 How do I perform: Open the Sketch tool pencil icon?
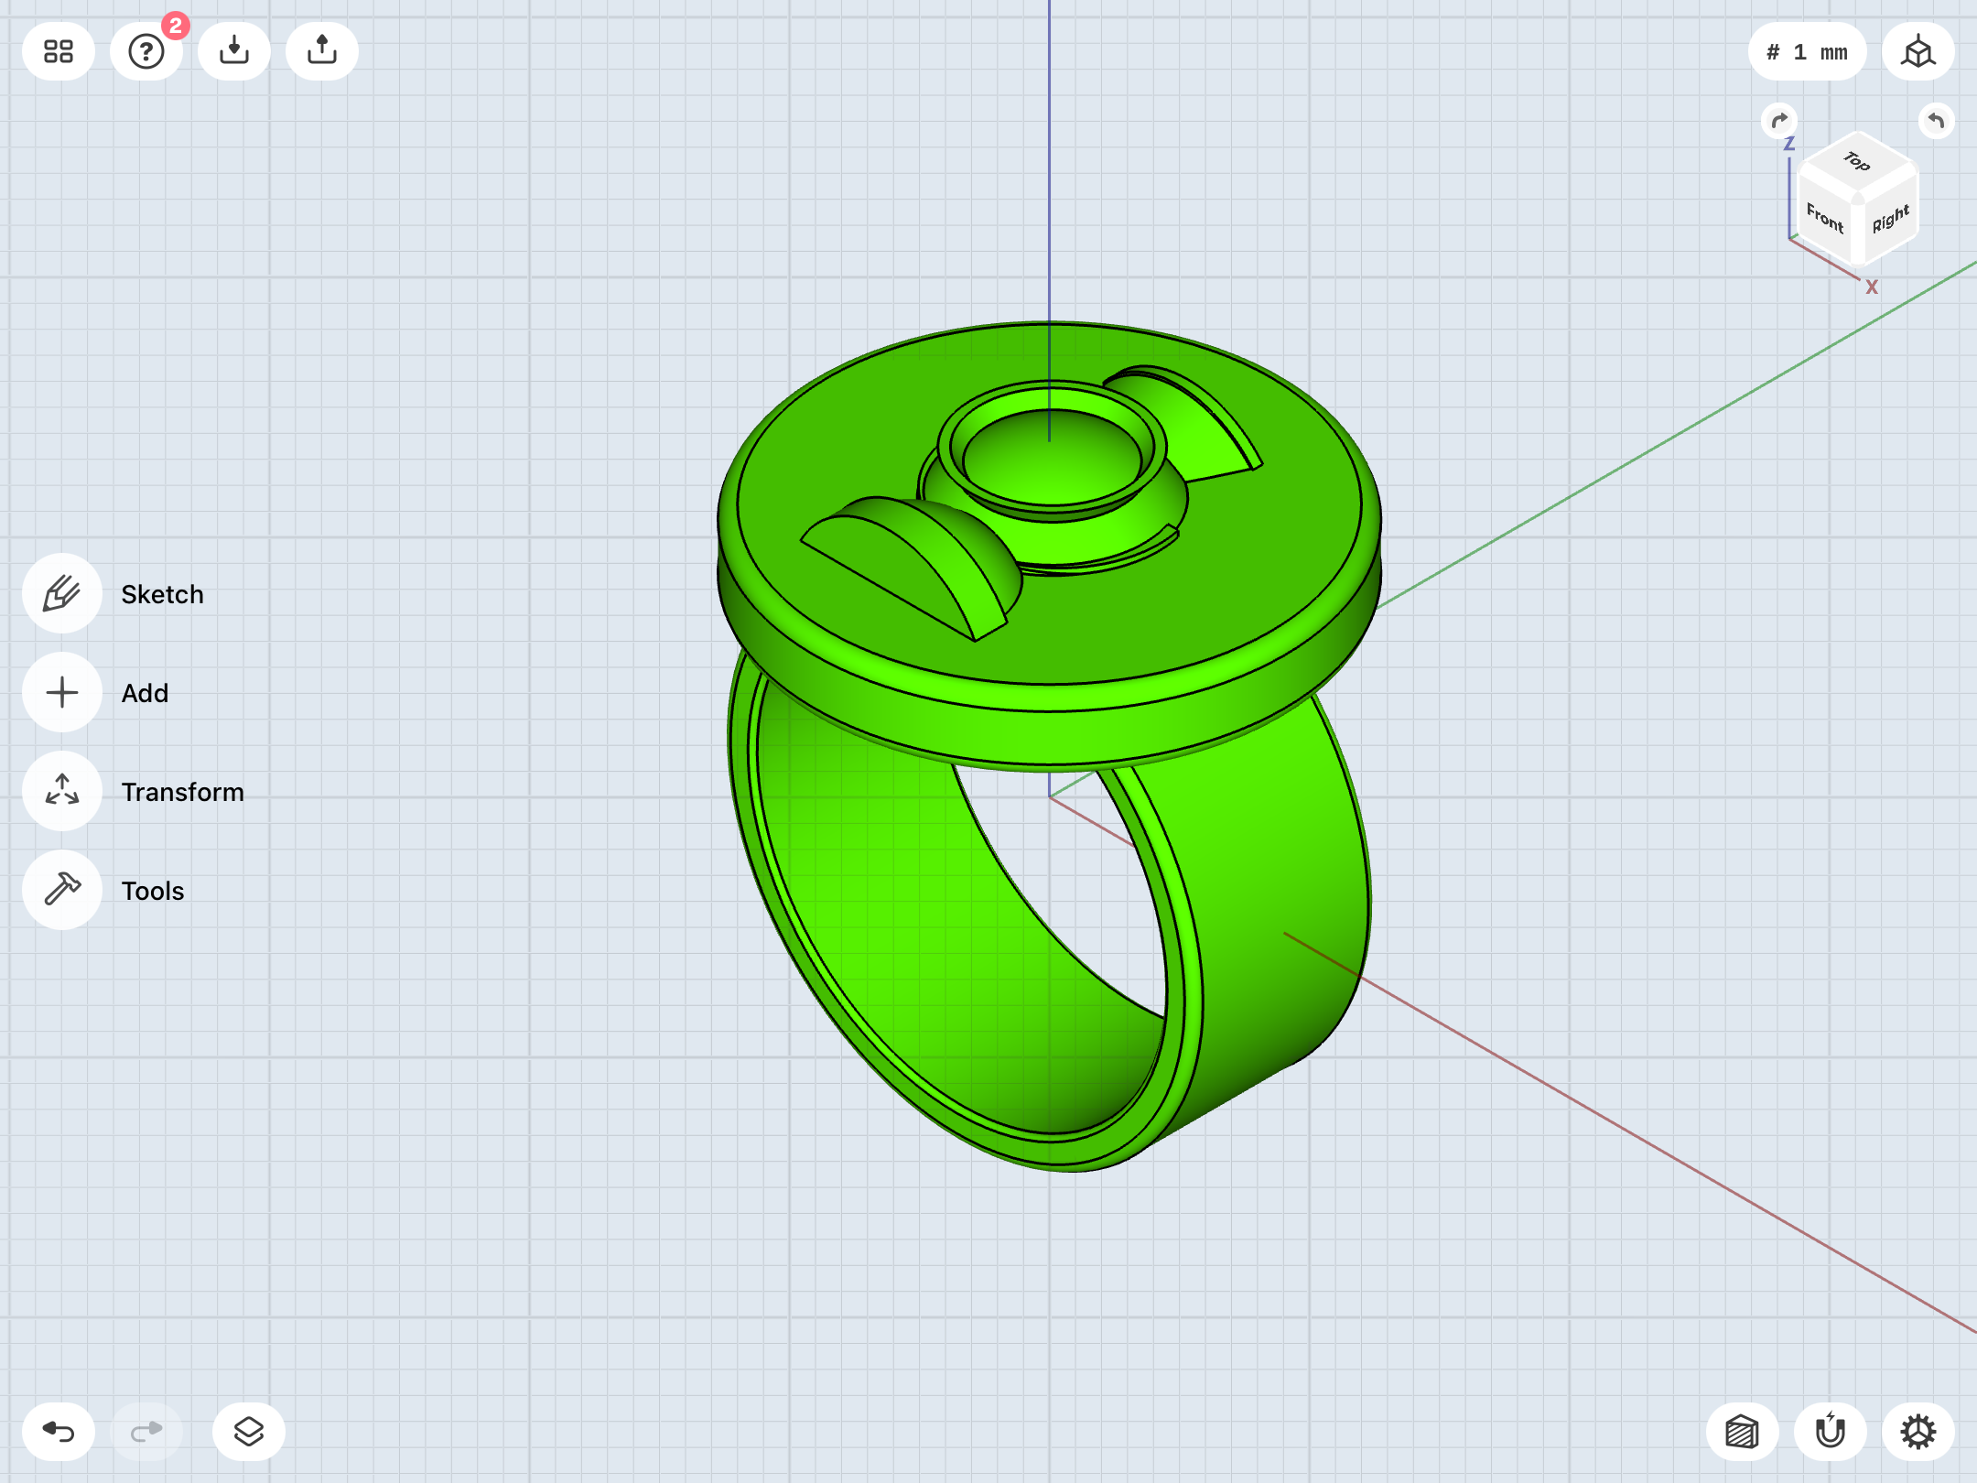[62, 593]
